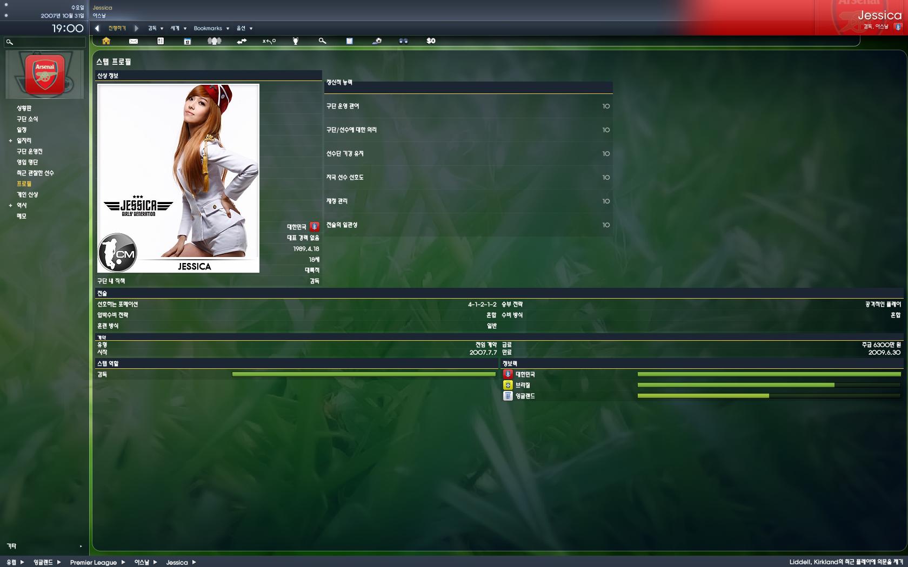Click the binoculars scouting icon
This screenshot has width=908, height=567.
point(404,41)
